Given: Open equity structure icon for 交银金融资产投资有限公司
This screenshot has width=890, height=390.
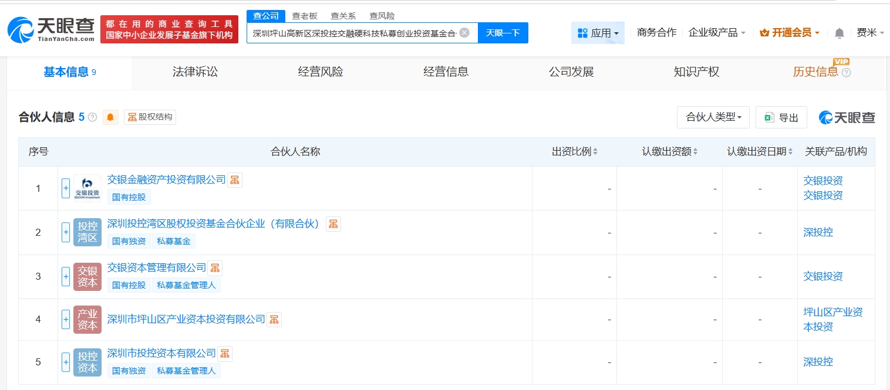Looking at the screenshot, I should (x=235, y=180).
